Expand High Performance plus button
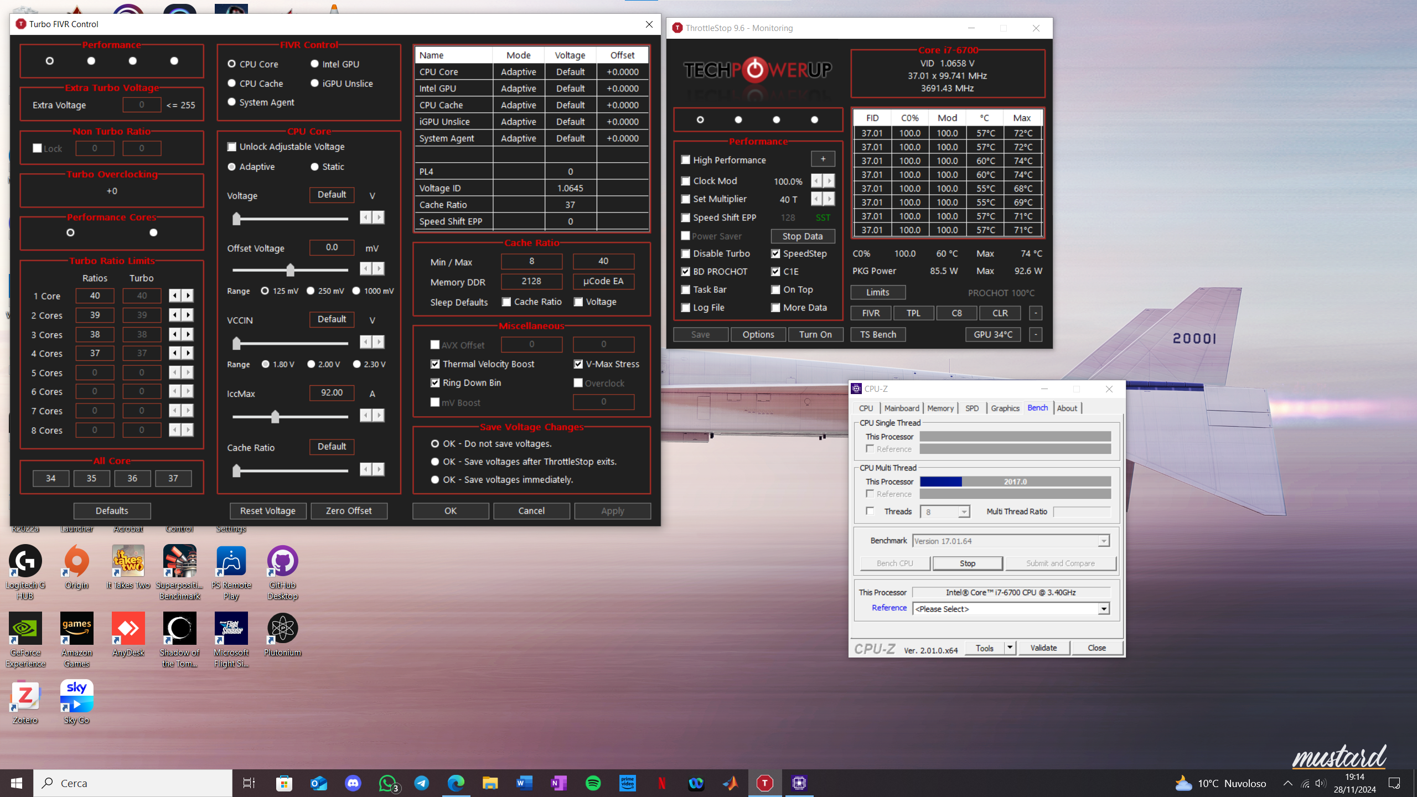This screenshot has width=1417, height=797. pos(823,159)
